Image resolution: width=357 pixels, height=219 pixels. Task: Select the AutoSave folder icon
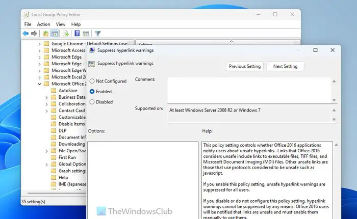[x=54, y=91]
